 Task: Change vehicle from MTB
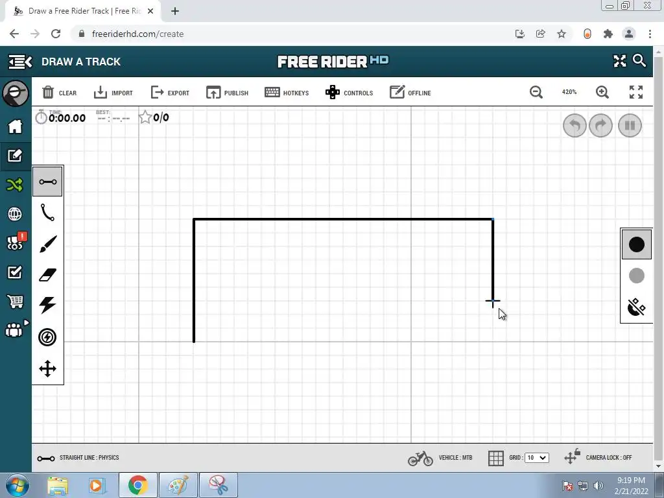[x=440, y=458]
